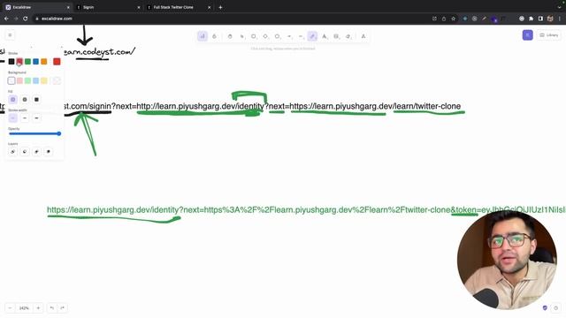Bring element forward one layer
Screen dimensions: 566x318
36,152
